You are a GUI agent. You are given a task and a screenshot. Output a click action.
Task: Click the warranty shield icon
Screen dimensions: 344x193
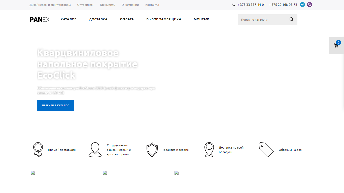[152, 150]
